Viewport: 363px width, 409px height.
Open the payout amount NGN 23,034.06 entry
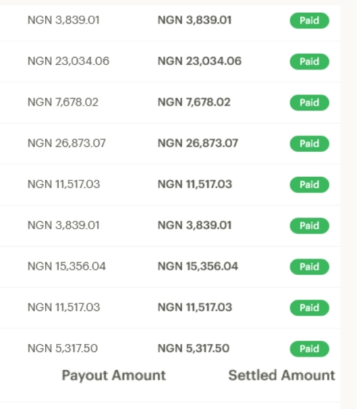[69, 61]
